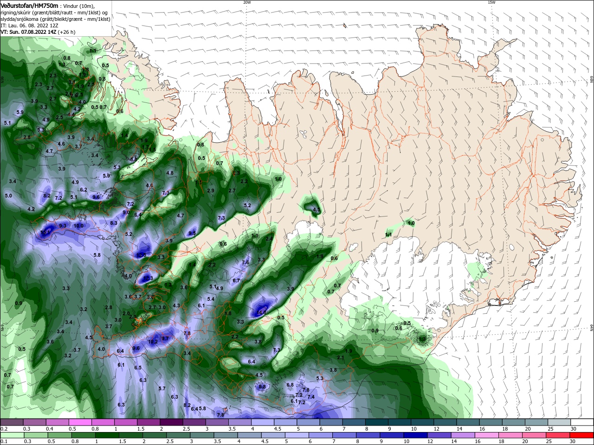Image resolution: width=594 pixels, height=445 pixels.
Task: Click the 9.3 precipitation value
Action: (x=63, y=226)
